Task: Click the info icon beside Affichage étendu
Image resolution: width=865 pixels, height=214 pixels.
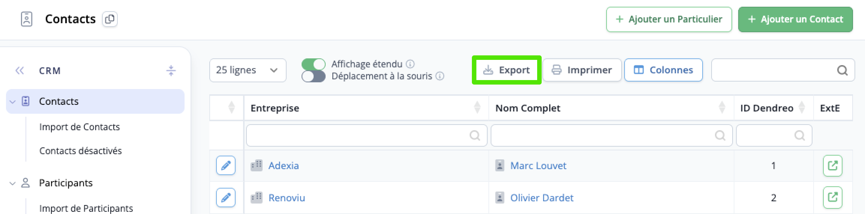Action: 410,64
